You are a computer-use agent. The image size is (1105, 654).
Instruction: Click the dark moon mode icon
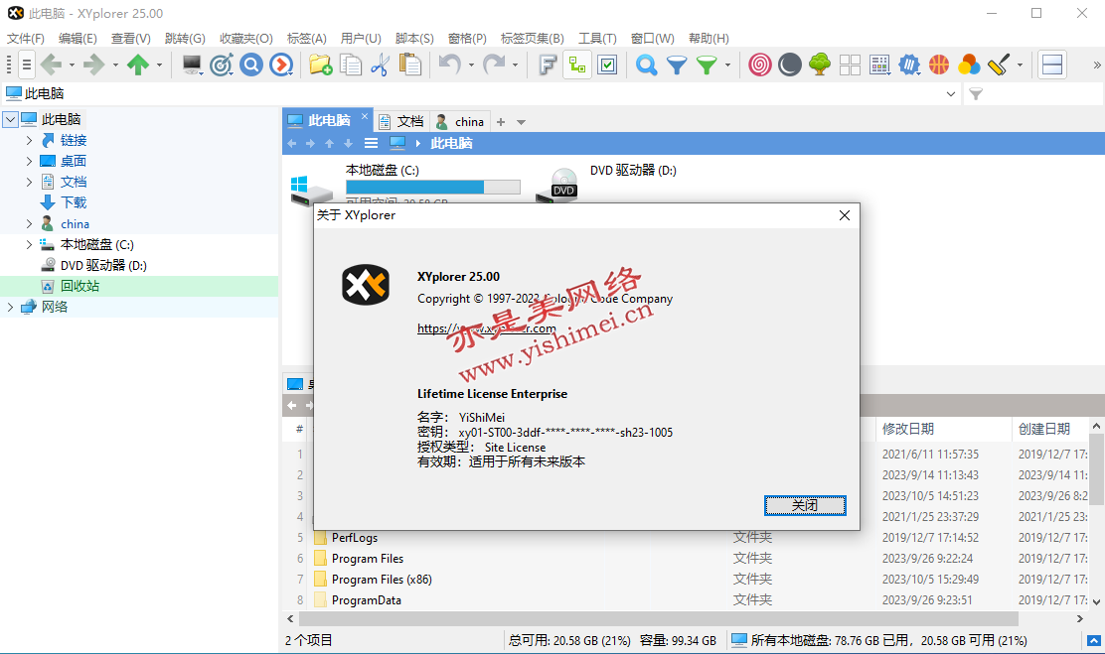point(789,65)
